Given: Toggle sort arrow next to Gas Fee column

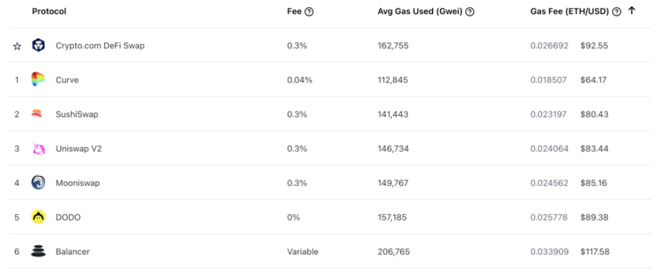Looking at the screenshot, I should point(631,11).
